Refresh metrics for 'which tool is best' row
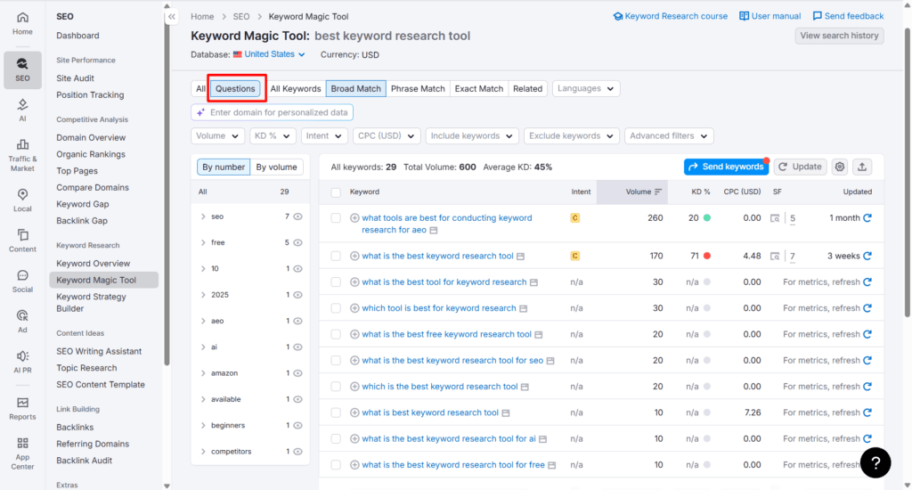Image resolution: width=912 pixels, height=490 pixels. click(x=867, y=308)
